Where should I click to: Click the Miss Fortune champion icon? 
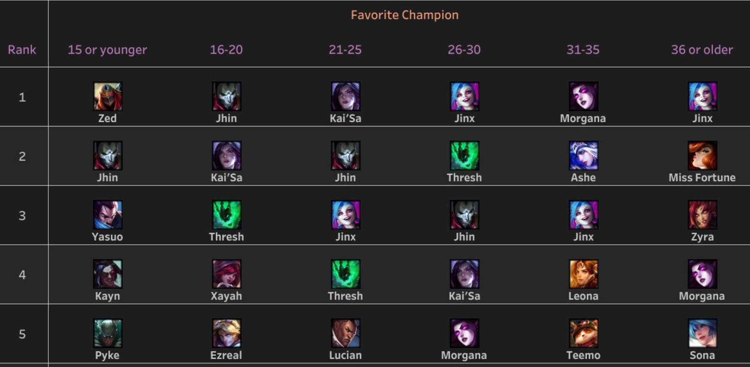(702, 156)
